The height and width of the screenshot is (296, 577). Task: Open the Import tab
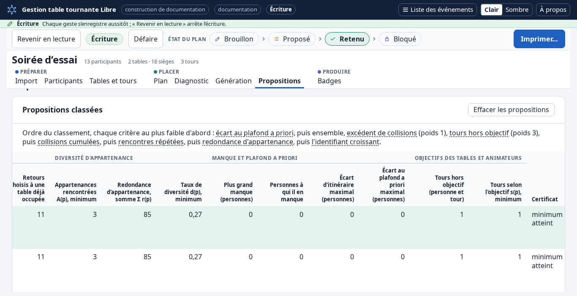tap(26, 81)
